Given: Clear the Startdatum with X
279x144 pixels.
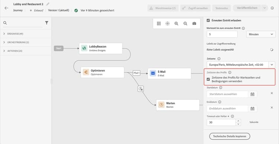Looking at the screenshot, I should click(272, 93).
